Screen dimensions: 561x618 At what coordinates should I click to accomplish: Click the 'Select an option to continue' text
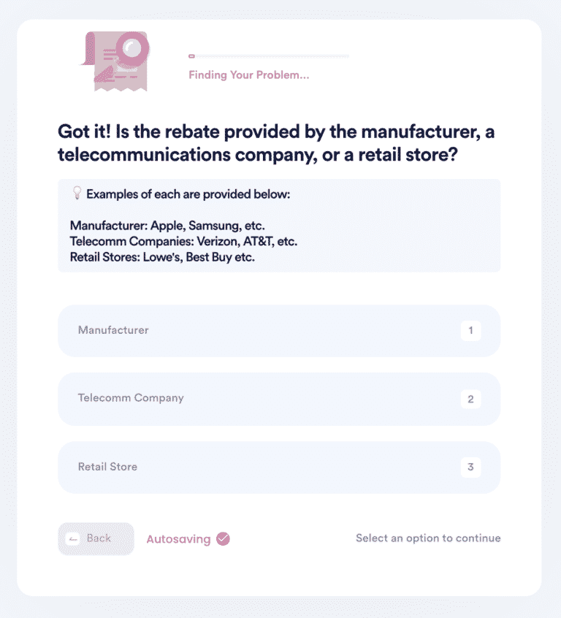point(428,538)
